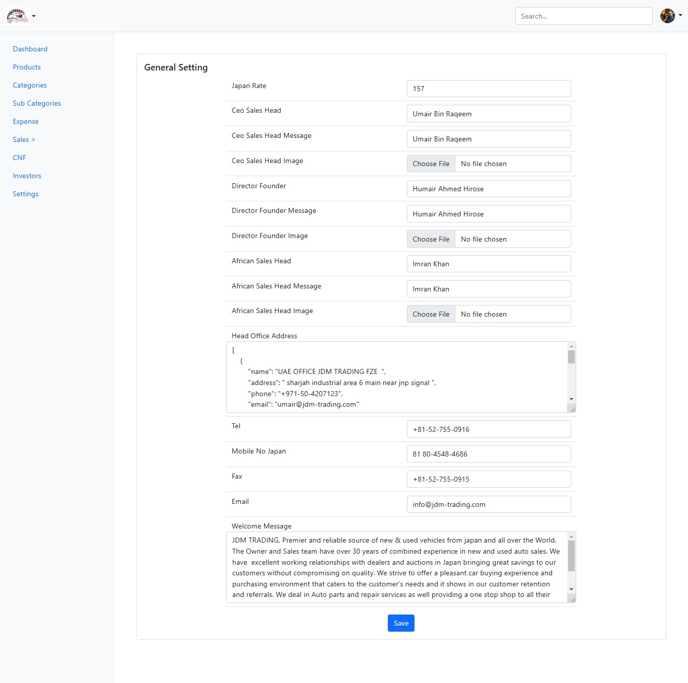Navigate to the Investors page
Screen dimensions: 688x683
27,176
